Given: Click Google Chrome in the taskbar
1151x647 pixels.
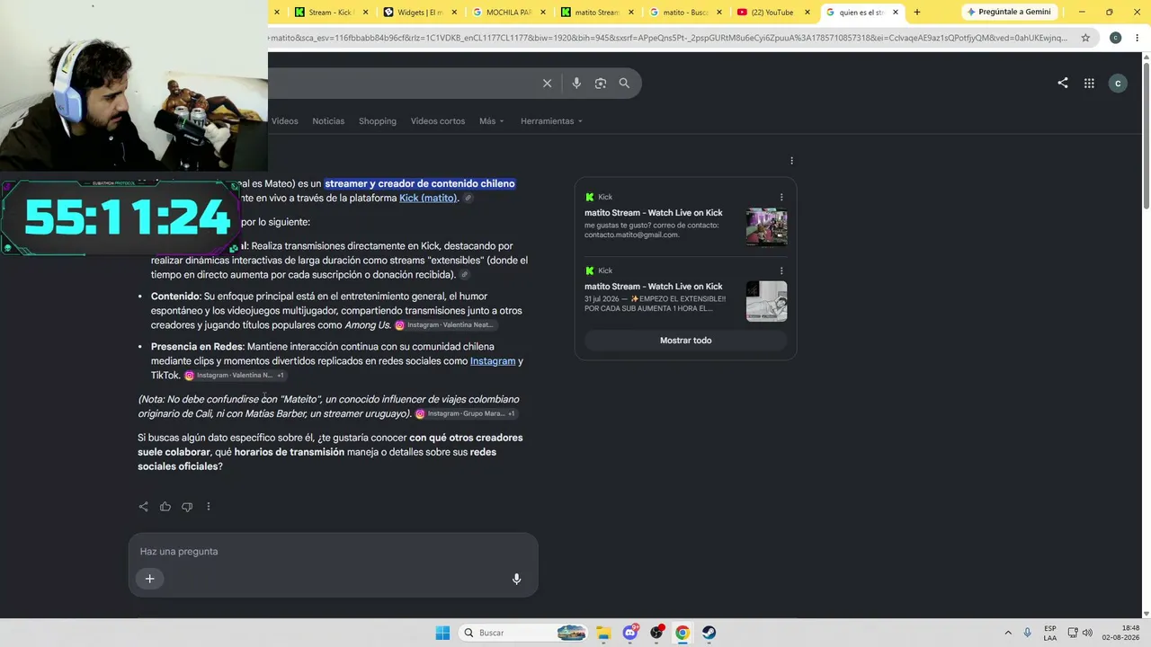Looking at the screenshot, I should pyautogui.click(x=683, y=633).
